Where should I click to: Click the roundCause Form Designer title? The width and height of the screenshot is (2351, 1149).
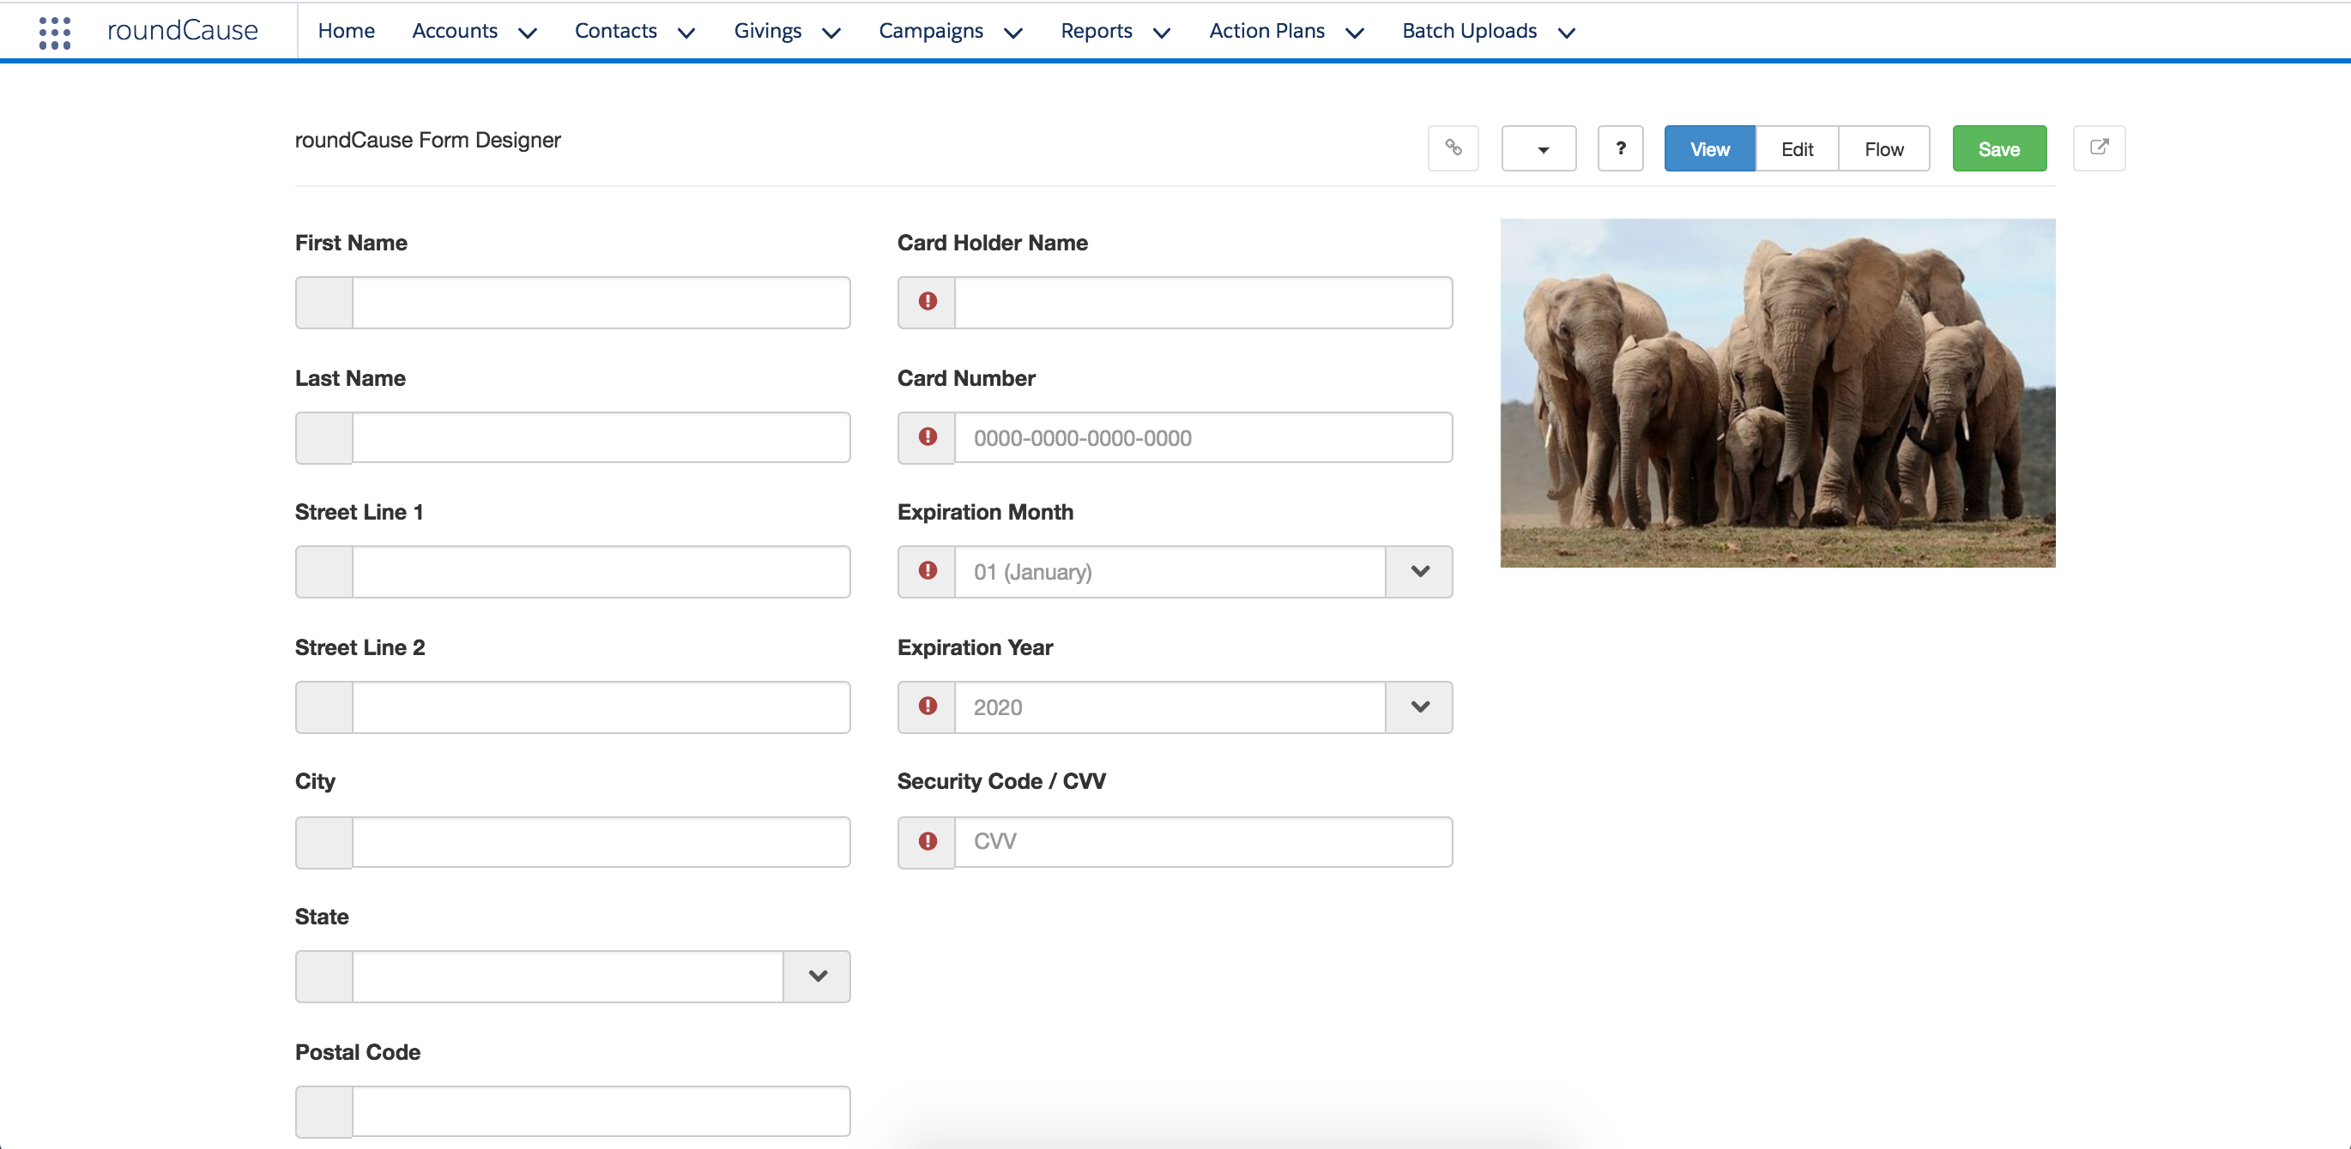point(427,140)
